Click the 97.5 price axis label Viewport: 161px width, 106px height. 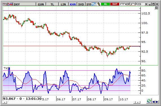145,33
